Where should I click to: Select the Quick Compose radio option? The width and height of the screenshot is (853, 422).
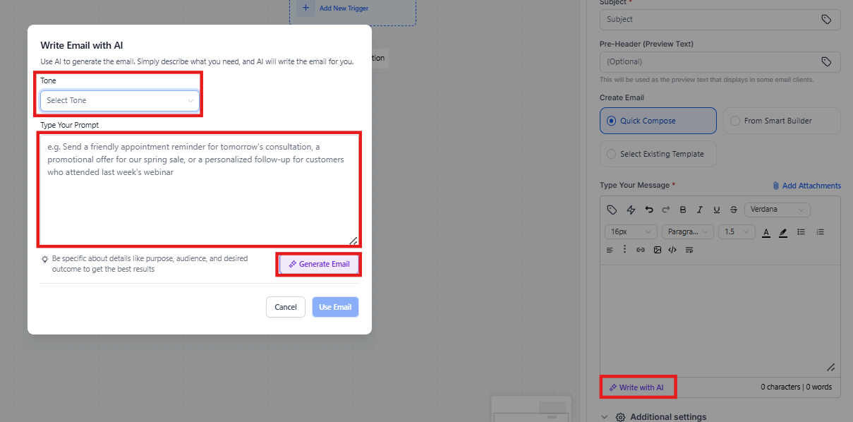(x=658, y=121)
